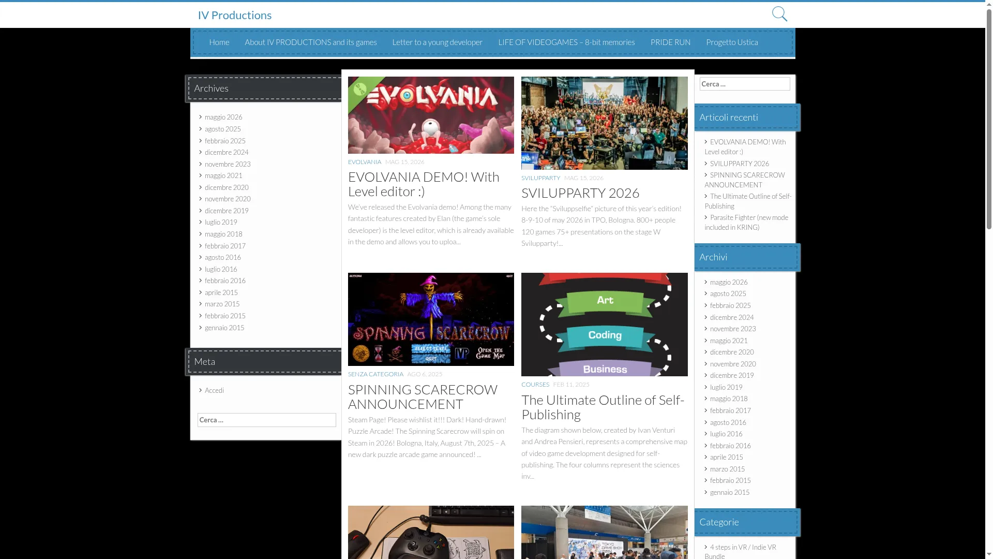
Task: Open left Archives aprile 2015
Action: point(221,292)
